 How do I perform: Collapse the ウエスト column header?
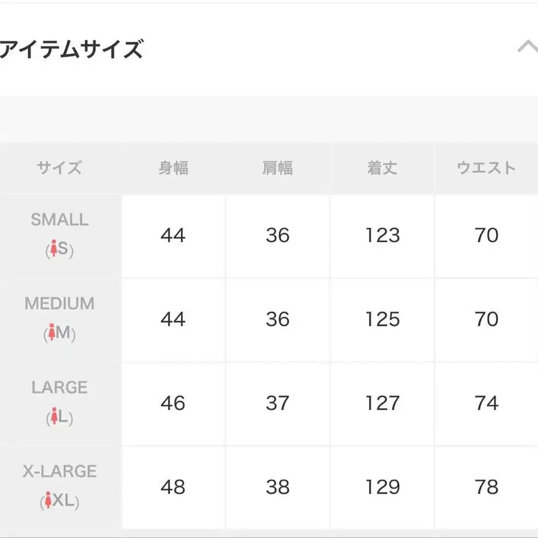coord(485,169)
